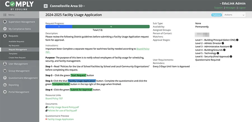Click the Requests document icon

coord(5,36)
